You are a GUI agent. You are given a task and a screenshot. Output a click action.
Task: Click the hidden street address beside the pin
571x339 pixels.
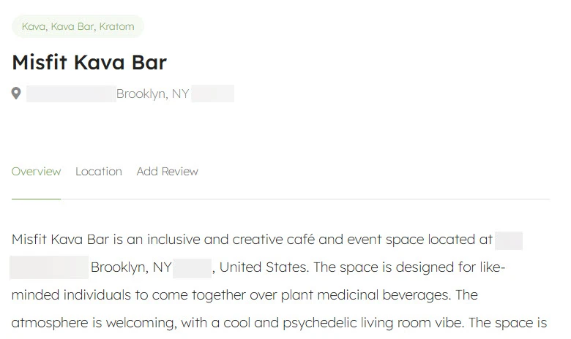70,94
